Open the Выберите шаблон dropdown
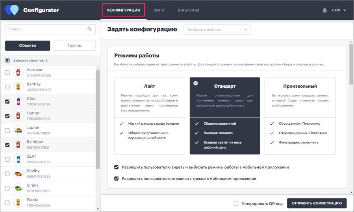Image resolution: width=354 pixels, height=212 pixels. point(217,29)
